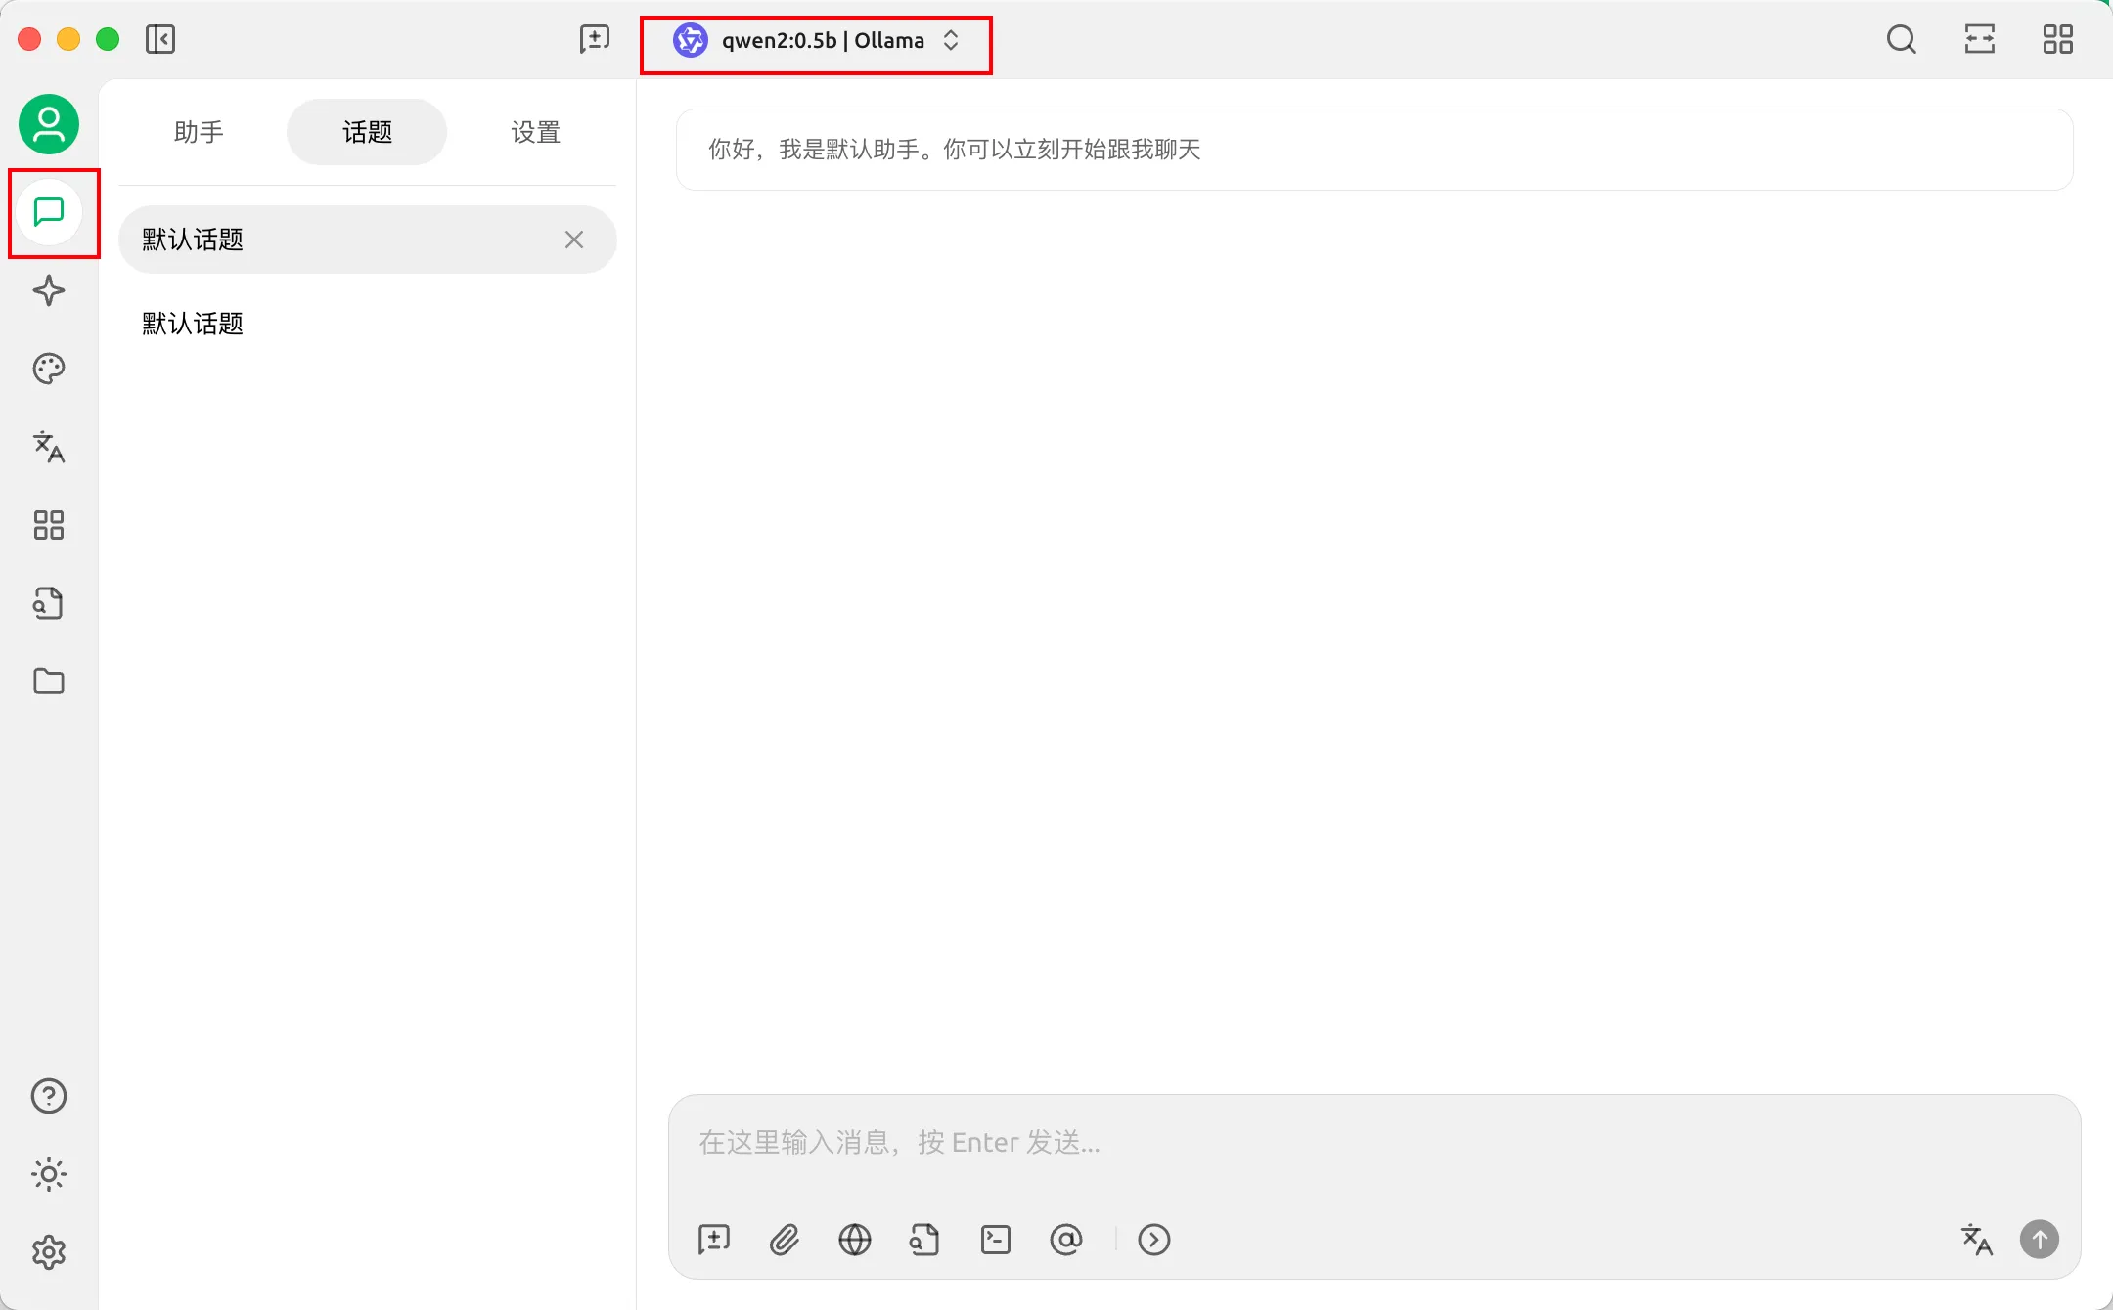2113x1310 pixels.
Task: Toggle the light theme sun icon
Action: click(48, 1174)
